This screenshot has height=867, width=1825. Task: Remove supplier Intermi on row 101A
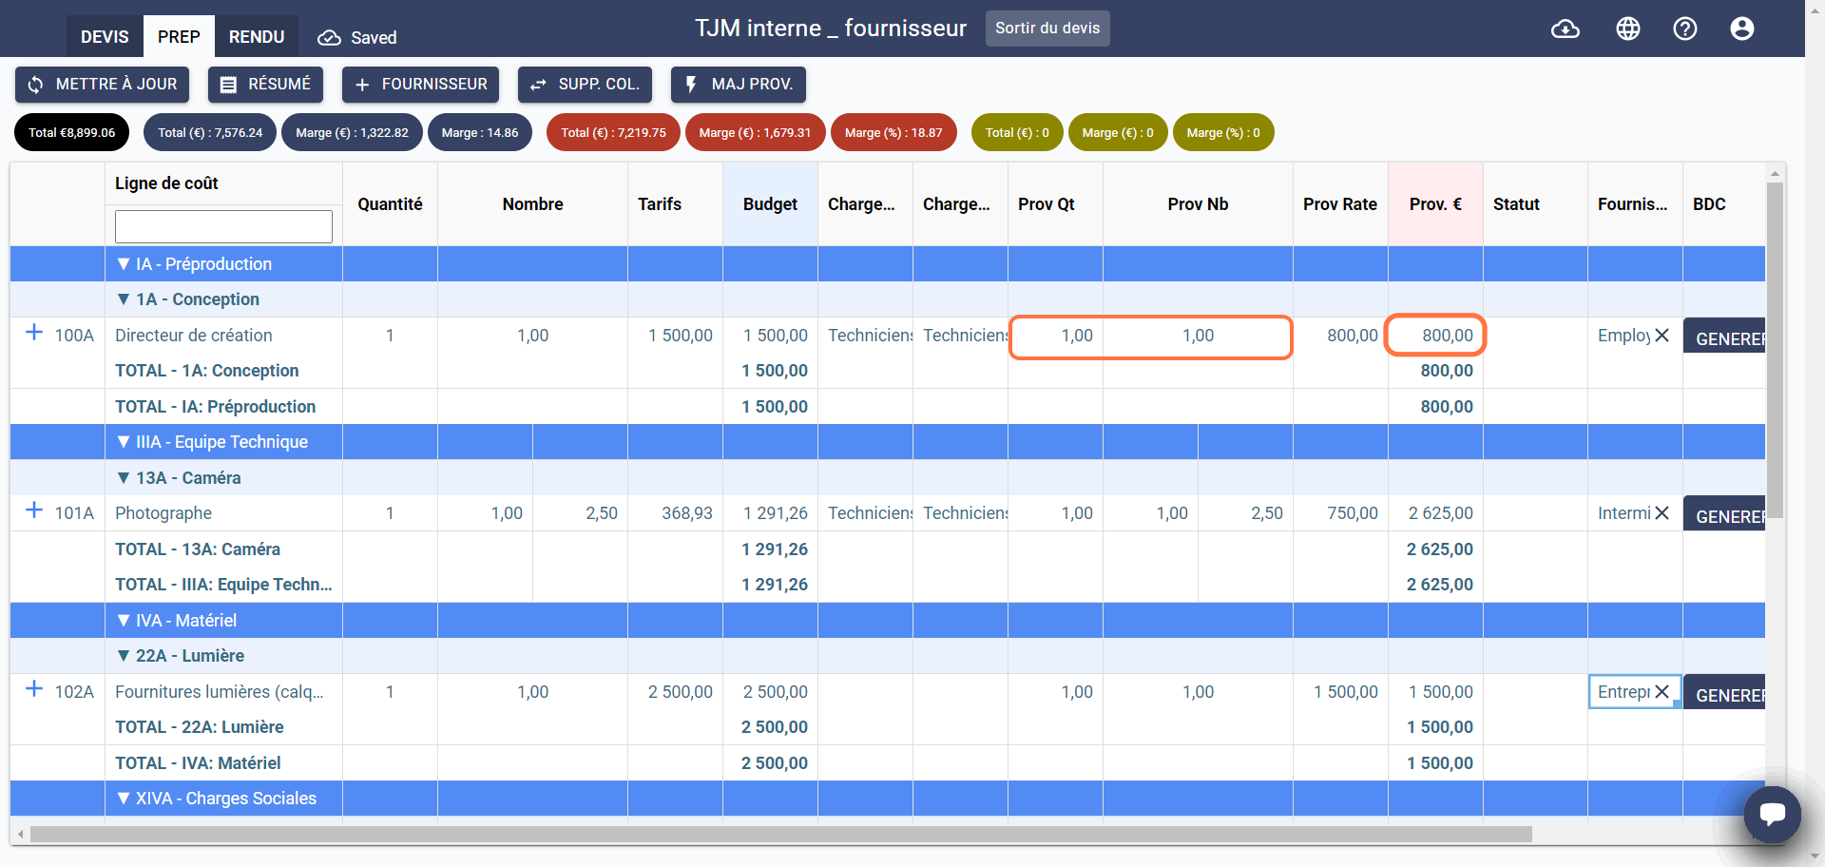pos(1662,513)
